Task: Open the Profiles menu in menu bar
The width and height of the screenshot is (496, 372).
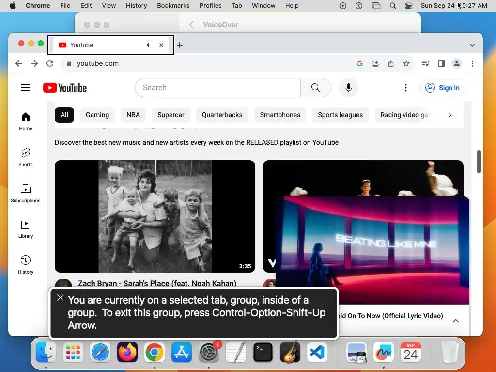Action: pos(210,6)
